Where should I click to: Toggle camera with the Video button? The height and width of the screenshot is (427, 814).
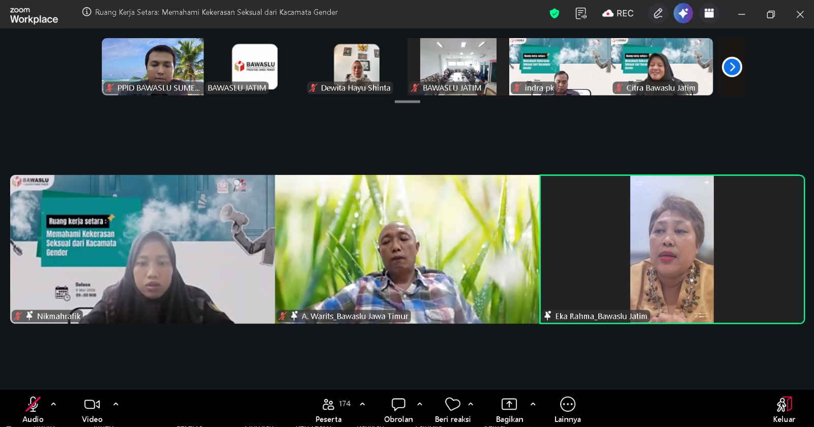pos(92,409)
